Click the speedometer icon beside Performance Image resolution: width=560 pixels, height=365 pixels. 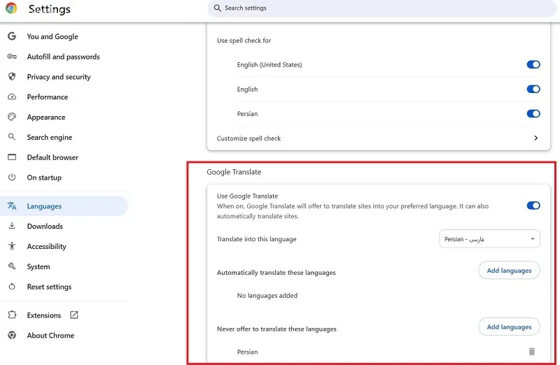coord(12,96)
